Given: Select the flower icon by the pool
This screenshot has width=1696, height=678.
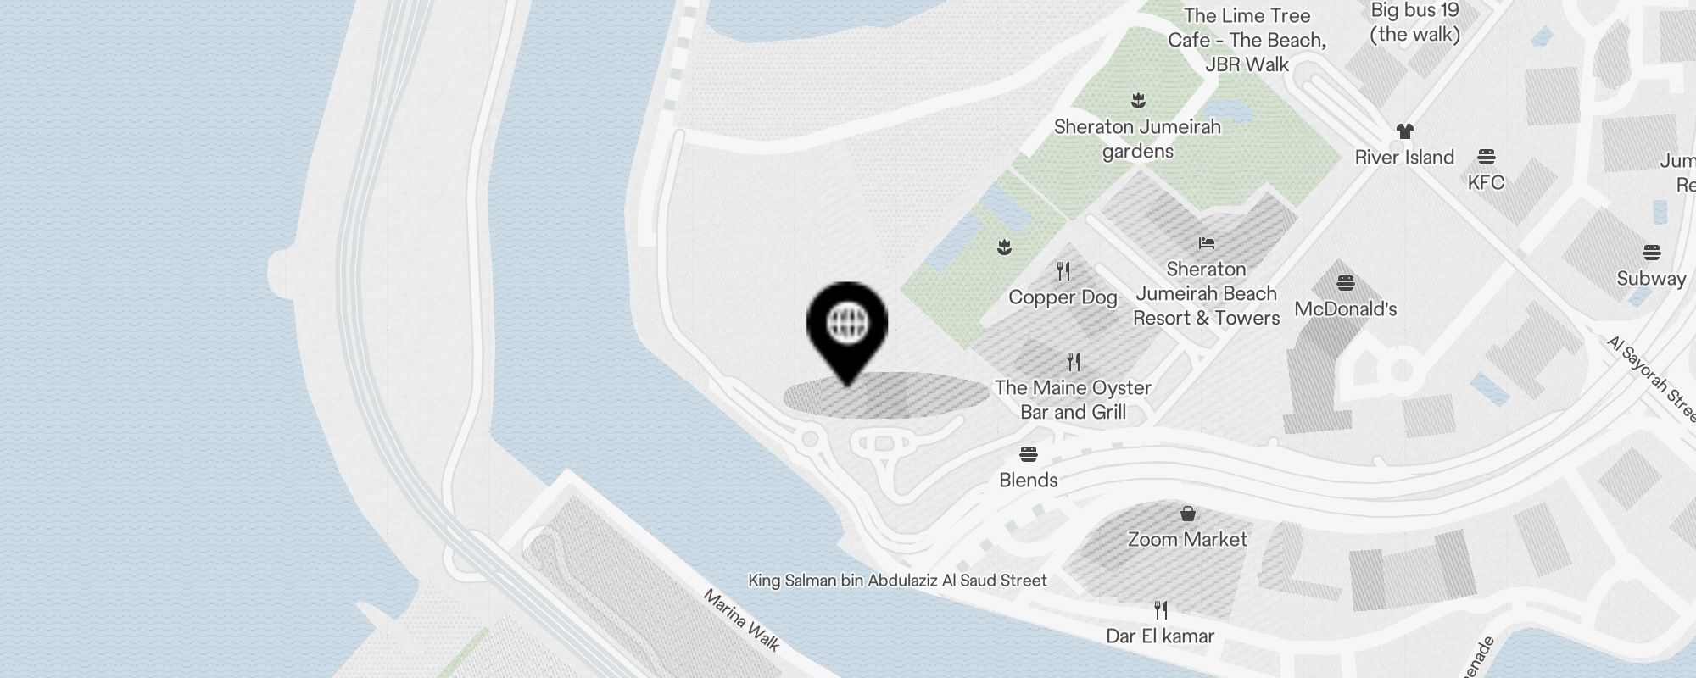Looking at the screenshot, I should coord(1005,247).
